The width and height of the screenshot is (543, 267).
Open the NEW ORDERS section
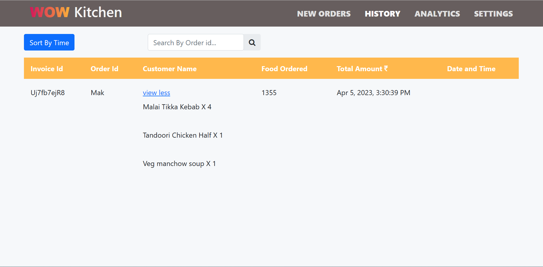pyautogui.click(x=323, y=14)
